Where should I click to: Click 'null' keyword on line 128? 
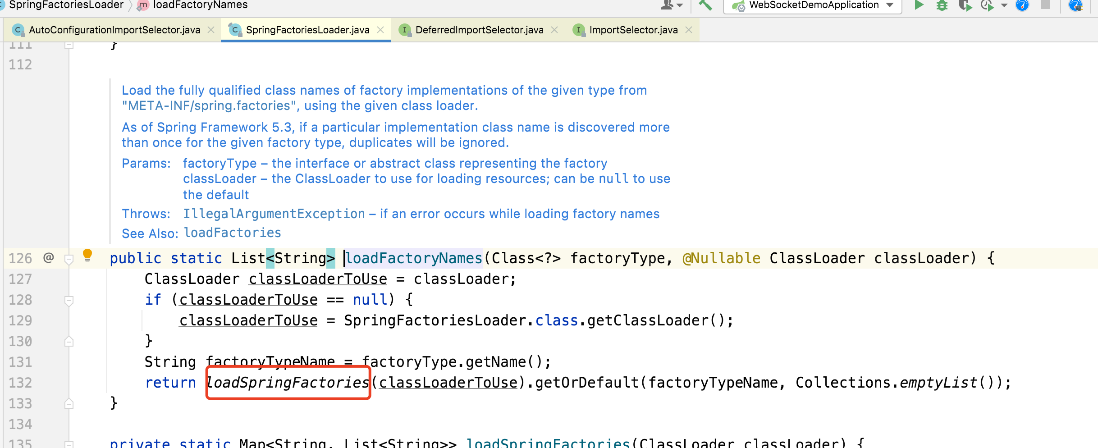coord(370,300)
